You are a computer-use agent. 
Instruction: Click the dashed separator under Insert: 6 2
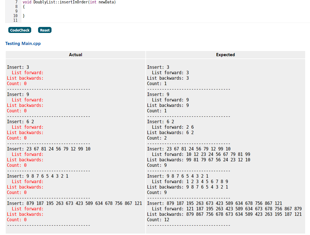(48, 143)
